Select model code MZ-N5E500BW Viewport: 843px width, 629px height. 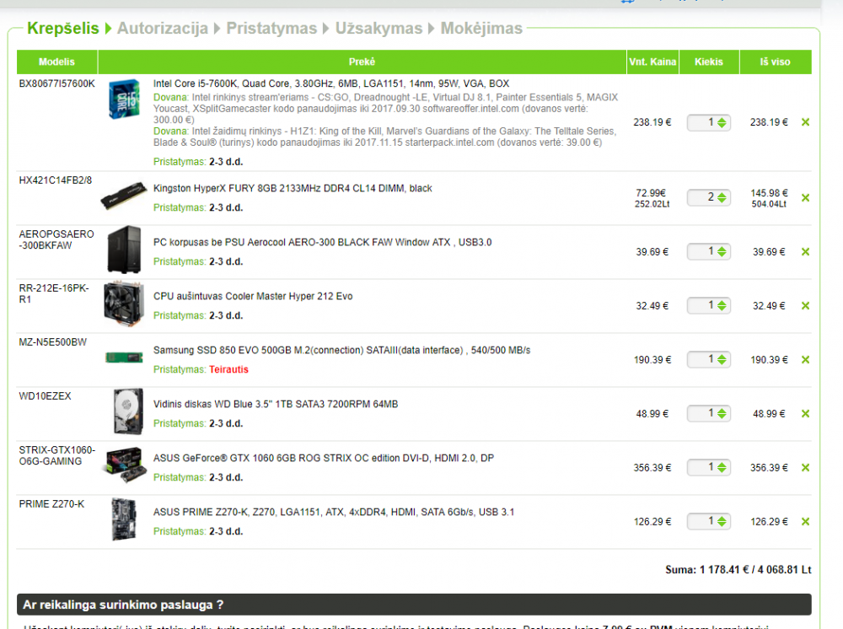[52, 342]
